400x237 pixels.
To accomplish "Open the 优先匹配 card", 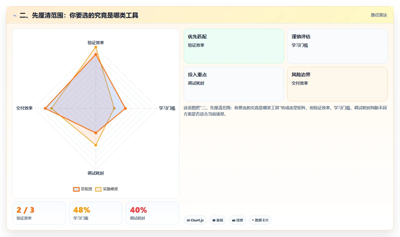I will point(234,46).
